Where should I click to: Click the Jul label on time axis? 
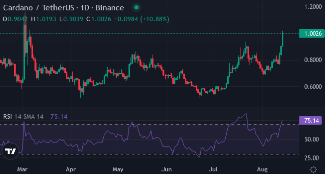click(214, 169)
